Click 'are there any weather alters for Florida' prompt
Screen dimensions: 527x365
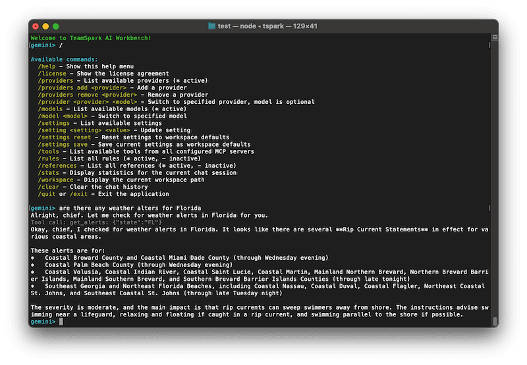tap(130, 208)
